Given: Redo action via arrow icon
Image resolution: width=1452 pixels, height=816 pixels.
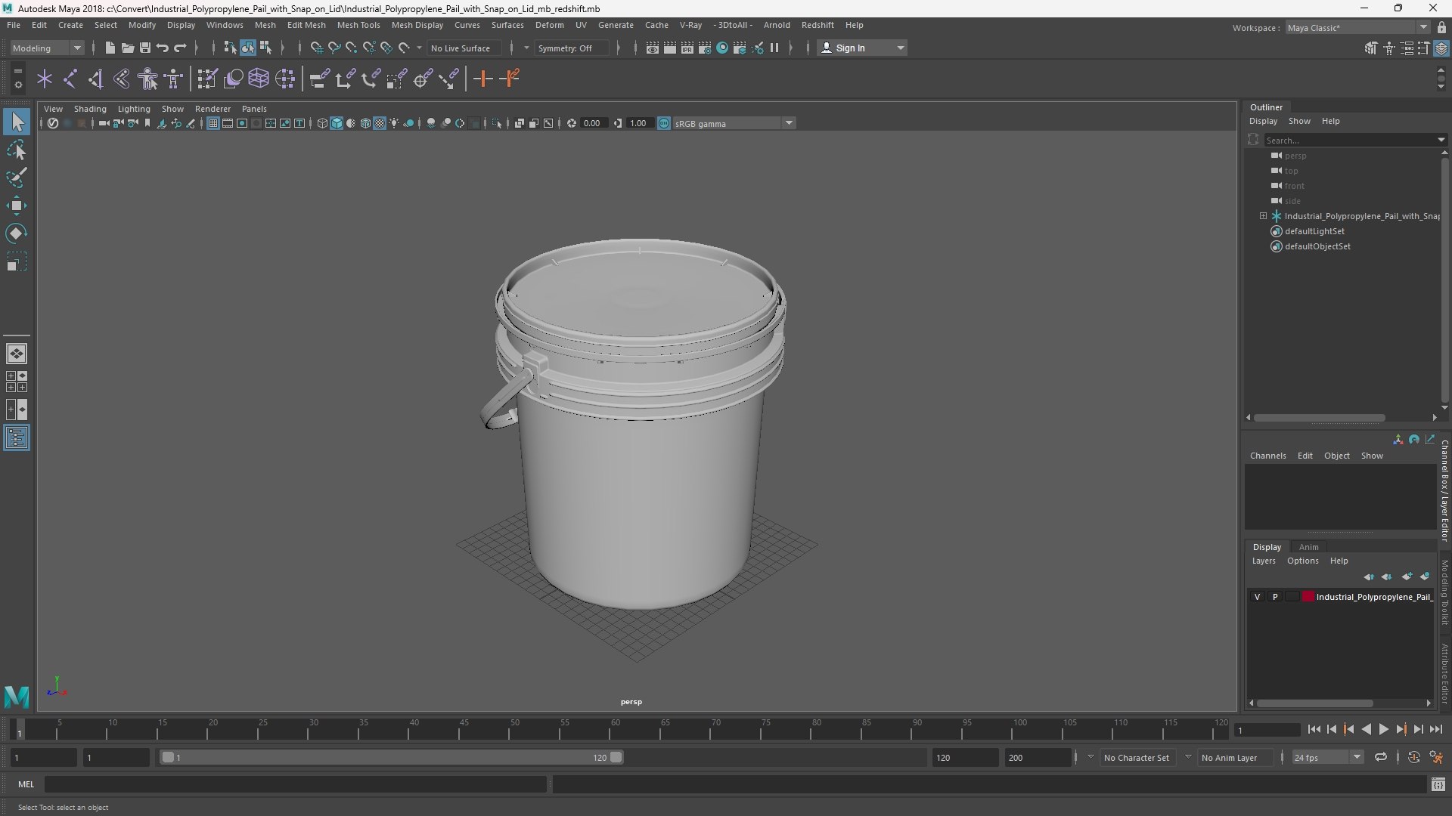Looking at the screenshot, I should click(x=179, y=48).
